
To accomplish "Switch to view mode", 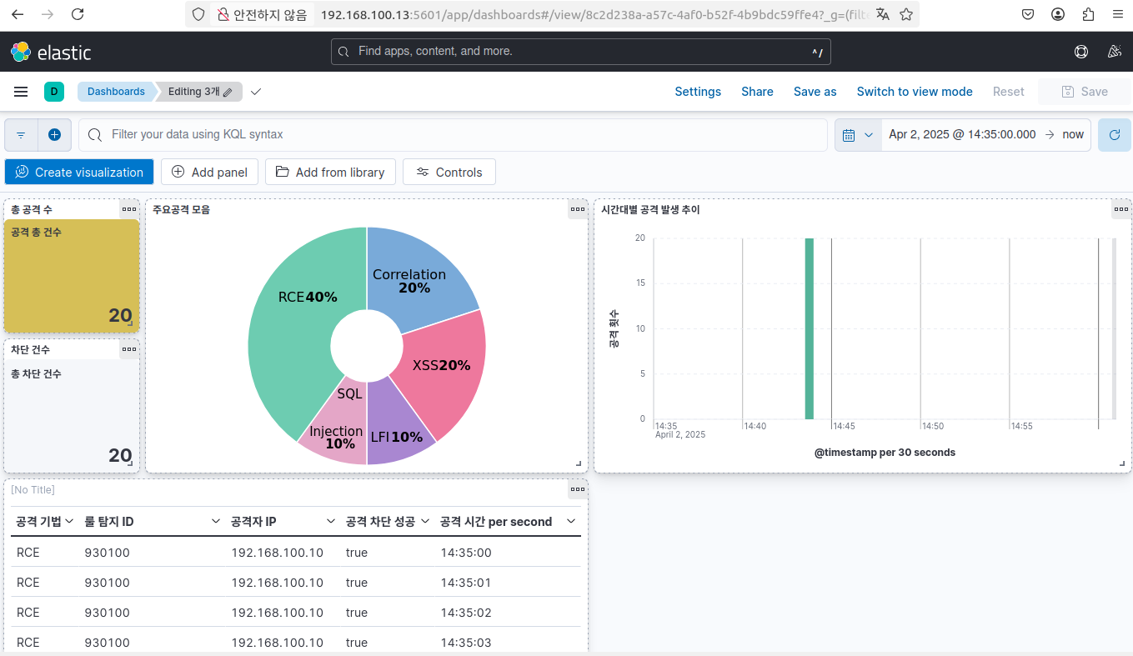I will [x=914, y=92].
